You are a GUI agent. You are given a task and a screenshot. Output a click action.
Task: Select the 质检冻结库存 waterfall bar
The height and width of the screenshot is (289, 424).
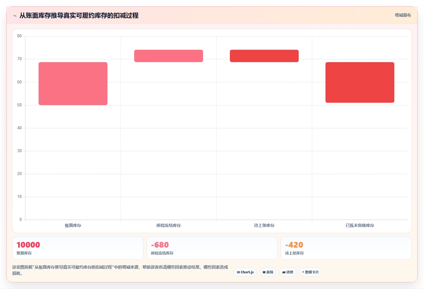168,56
